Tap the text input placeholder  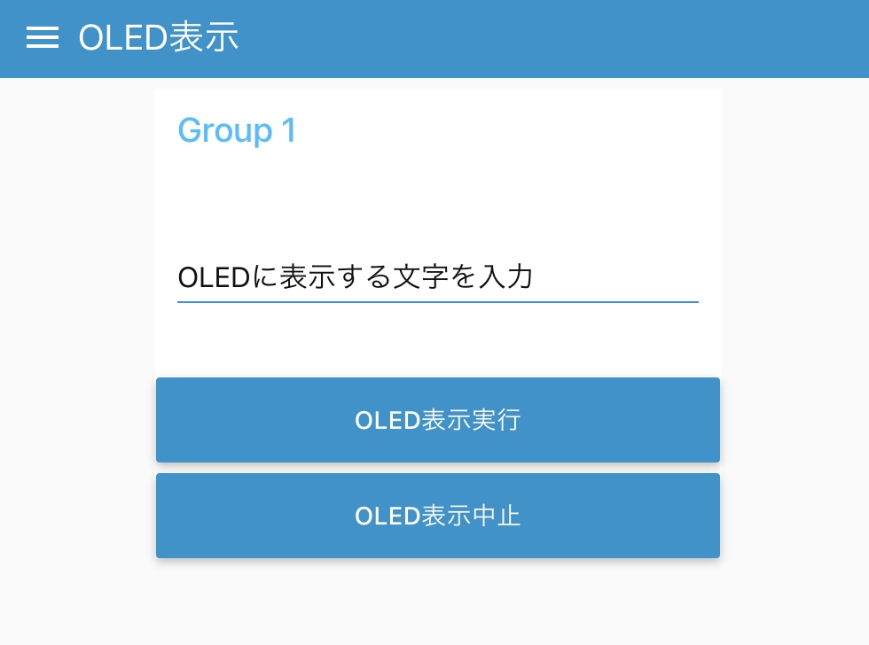[x=355, y=277]
